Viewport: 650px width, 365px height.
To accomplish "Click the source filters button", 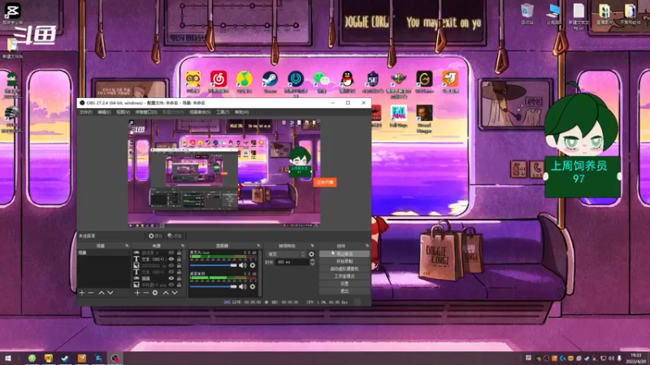I will (x=175, y=236).
